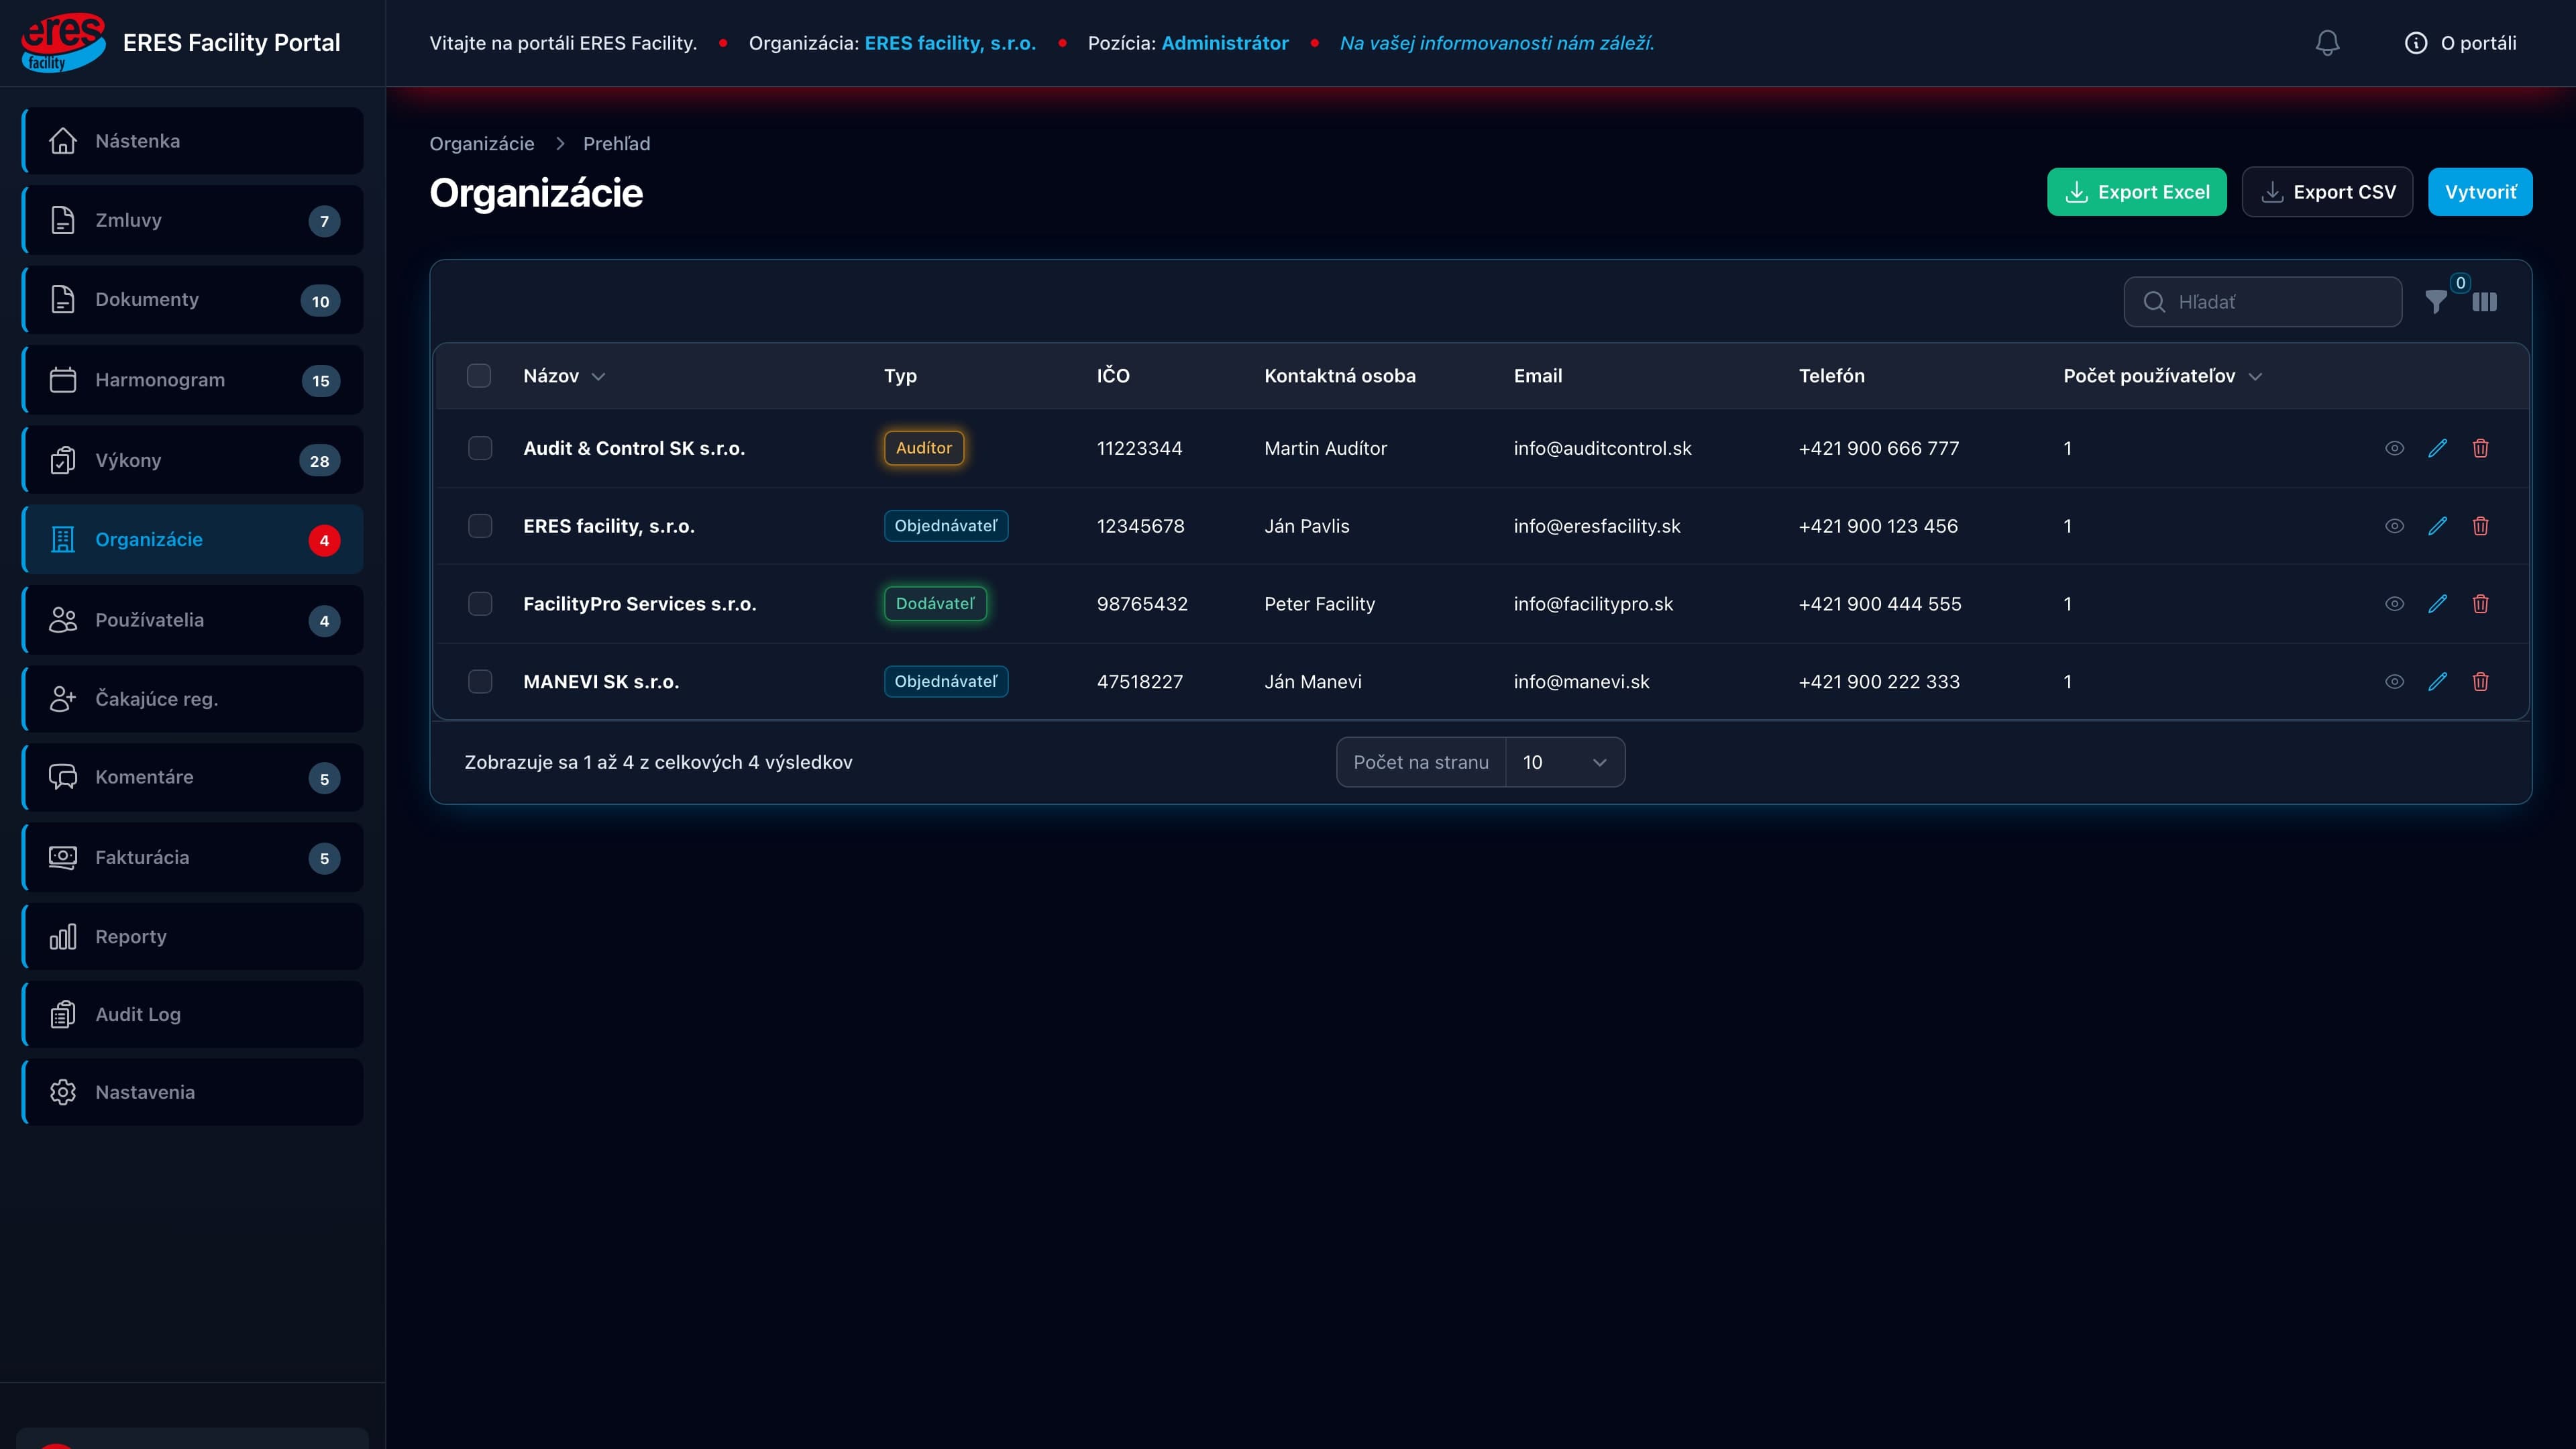Click the filter funnel icon
The width and height of the screenshot is (2576, 1449).
(2436, 302)
